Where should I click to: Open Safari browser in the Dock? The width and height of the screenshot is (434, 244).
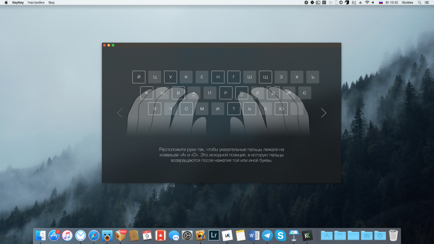94,235
